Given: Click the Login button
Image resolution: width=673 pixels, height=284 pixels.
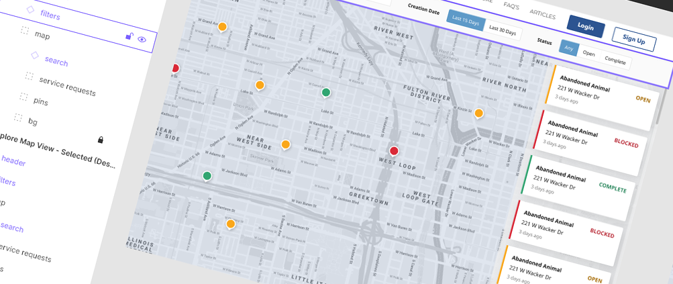Looking at the screenshot, I should click(586, 26).
